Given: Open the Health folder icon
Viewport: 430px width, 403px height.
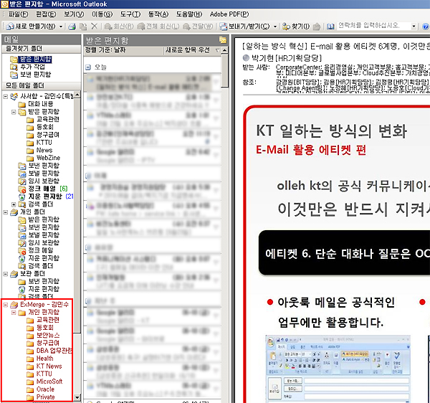Looking at the screenshot, I should click(30, 359).
